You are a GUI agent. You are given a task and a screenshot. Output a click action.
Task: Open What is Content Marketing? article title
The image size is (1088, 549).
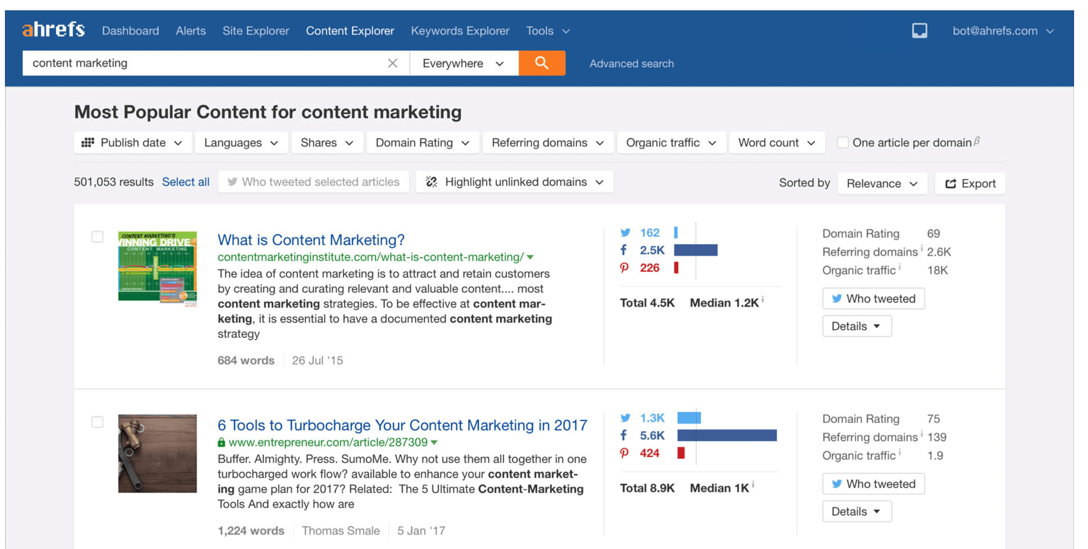point(311,240)
